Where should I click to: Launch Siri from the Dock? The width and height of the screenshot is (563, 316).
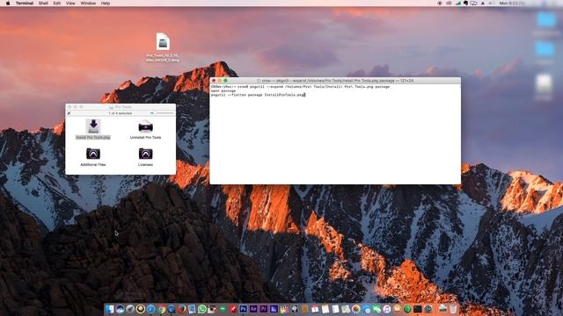pos(120,309)
